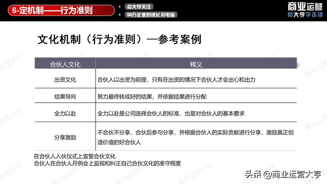327x184 pixels.
Task: Click the '50万企业的成长充电站' label
Action: pos(151,15)
